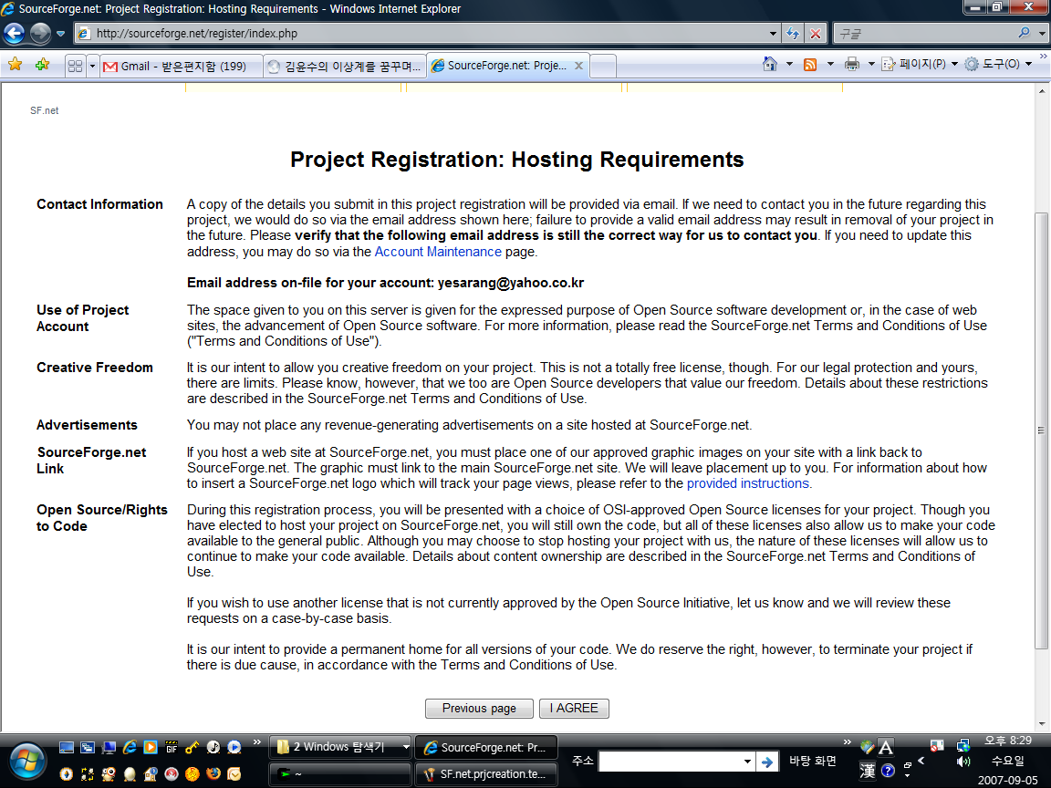Launch the golden key quick launch icon
The height and width of the screenshot is (788, 1051).
pos(193,747)
